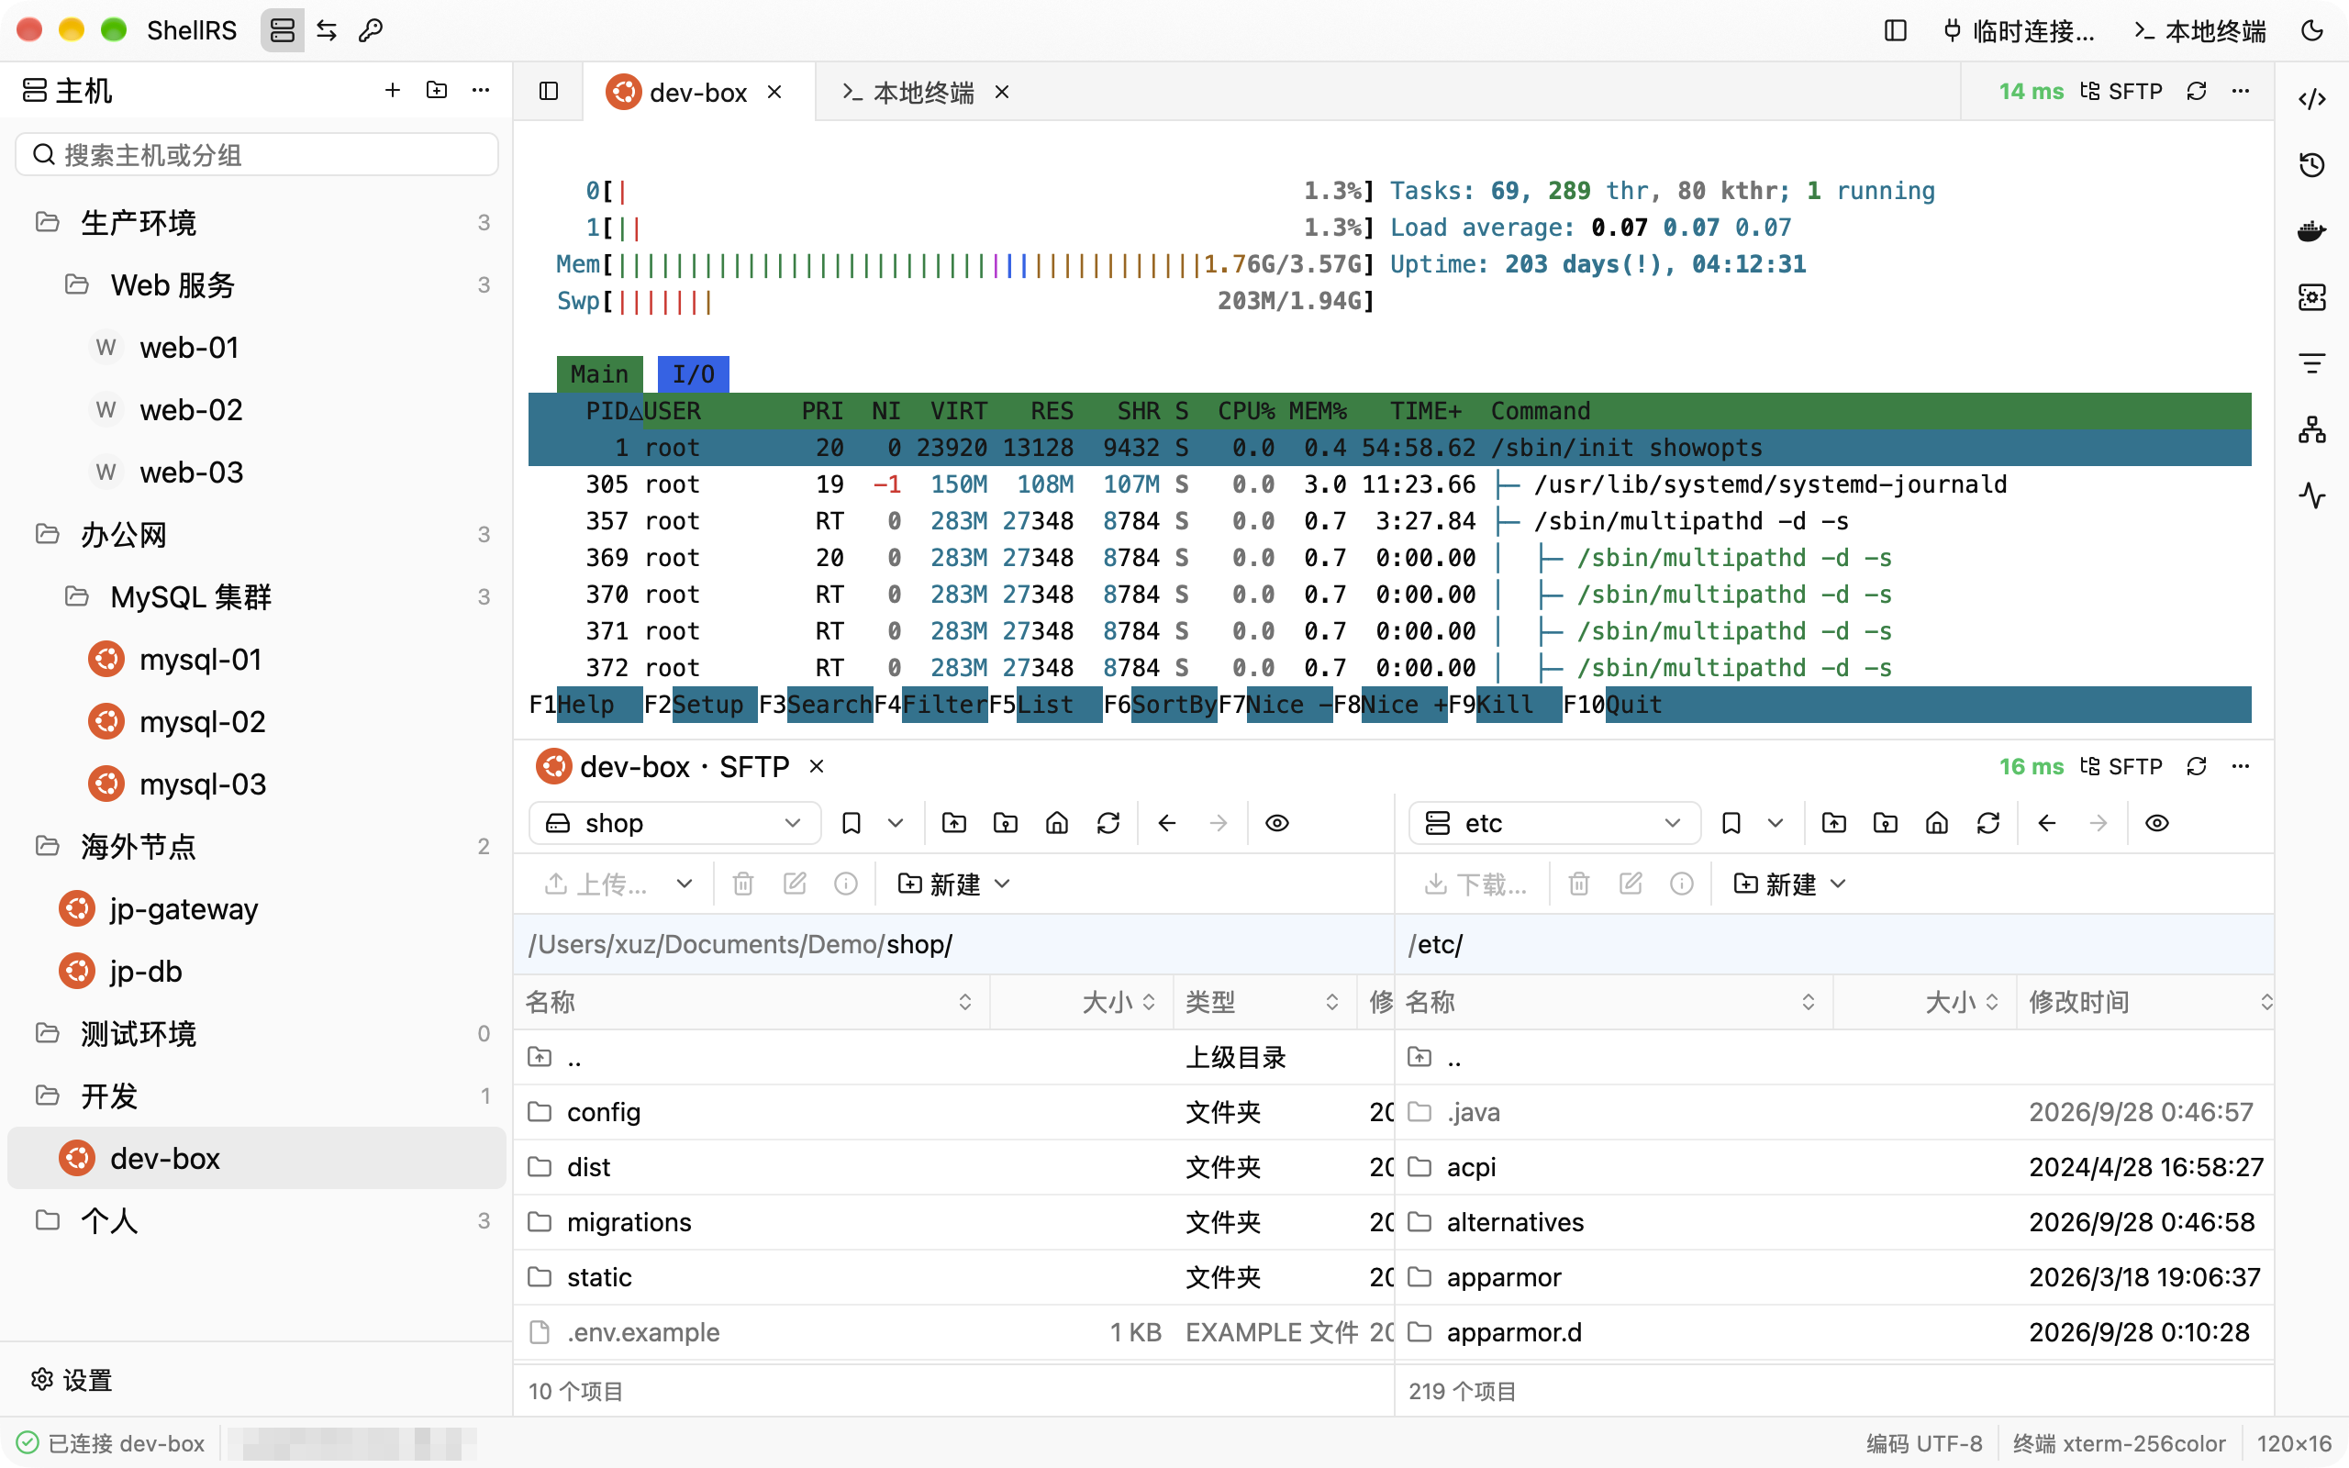The image size is (2349, 1468).
Task: Refresh the etc remote pane
Action: (x=1987, y=823)
